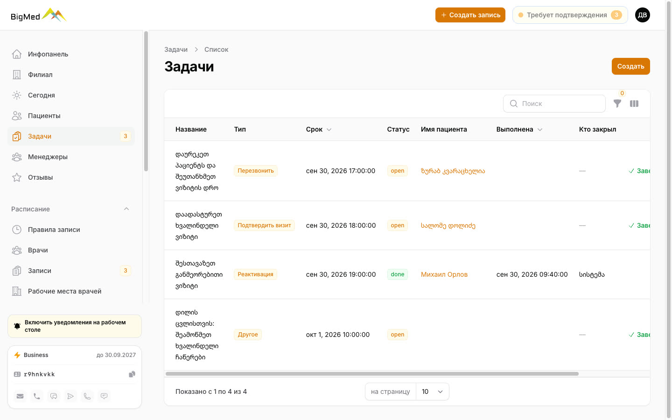Image resolution: width=672 pixels, height=420 pixels.
Task: Open patient link Михаил Орлов
Action: tap(444, 274)
